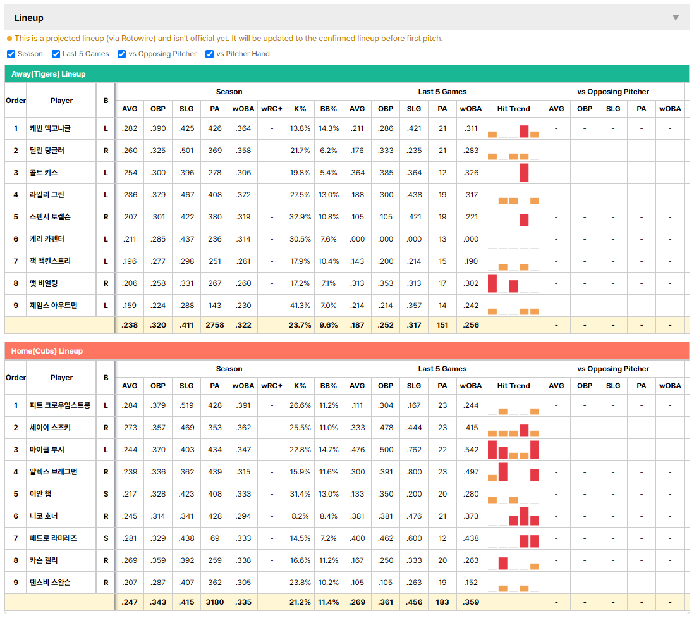This screenshot has width=694, height=618.
Task: Click hit trend chart for 마이클 부시
Action: tap(513, 450)
